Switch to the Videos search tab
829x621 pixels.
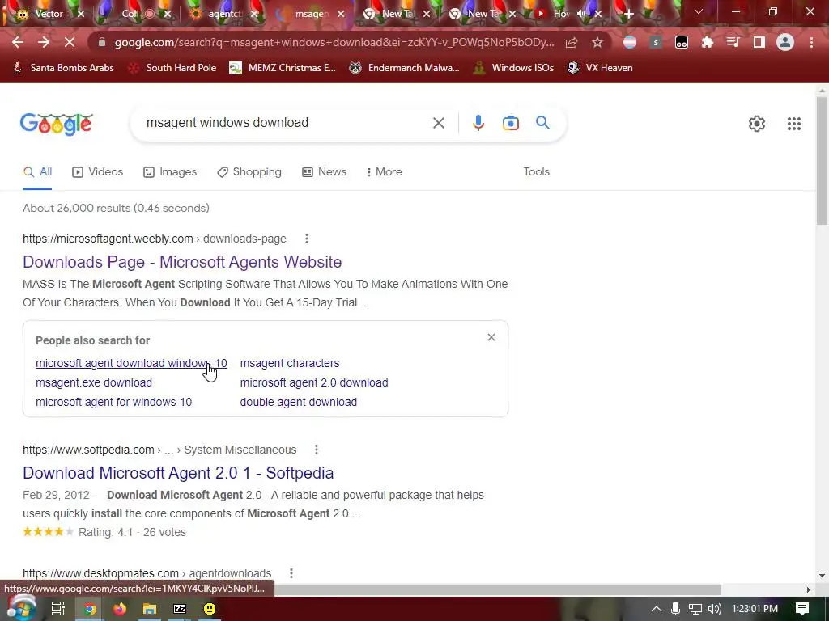pos(97,171)
